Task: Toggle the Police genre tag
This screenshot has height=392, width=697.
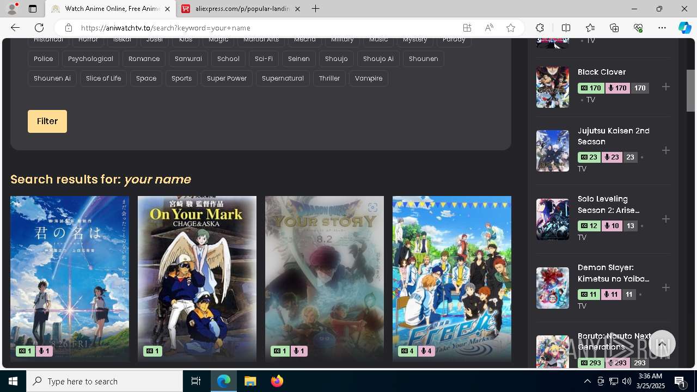Action: point(44,59)
